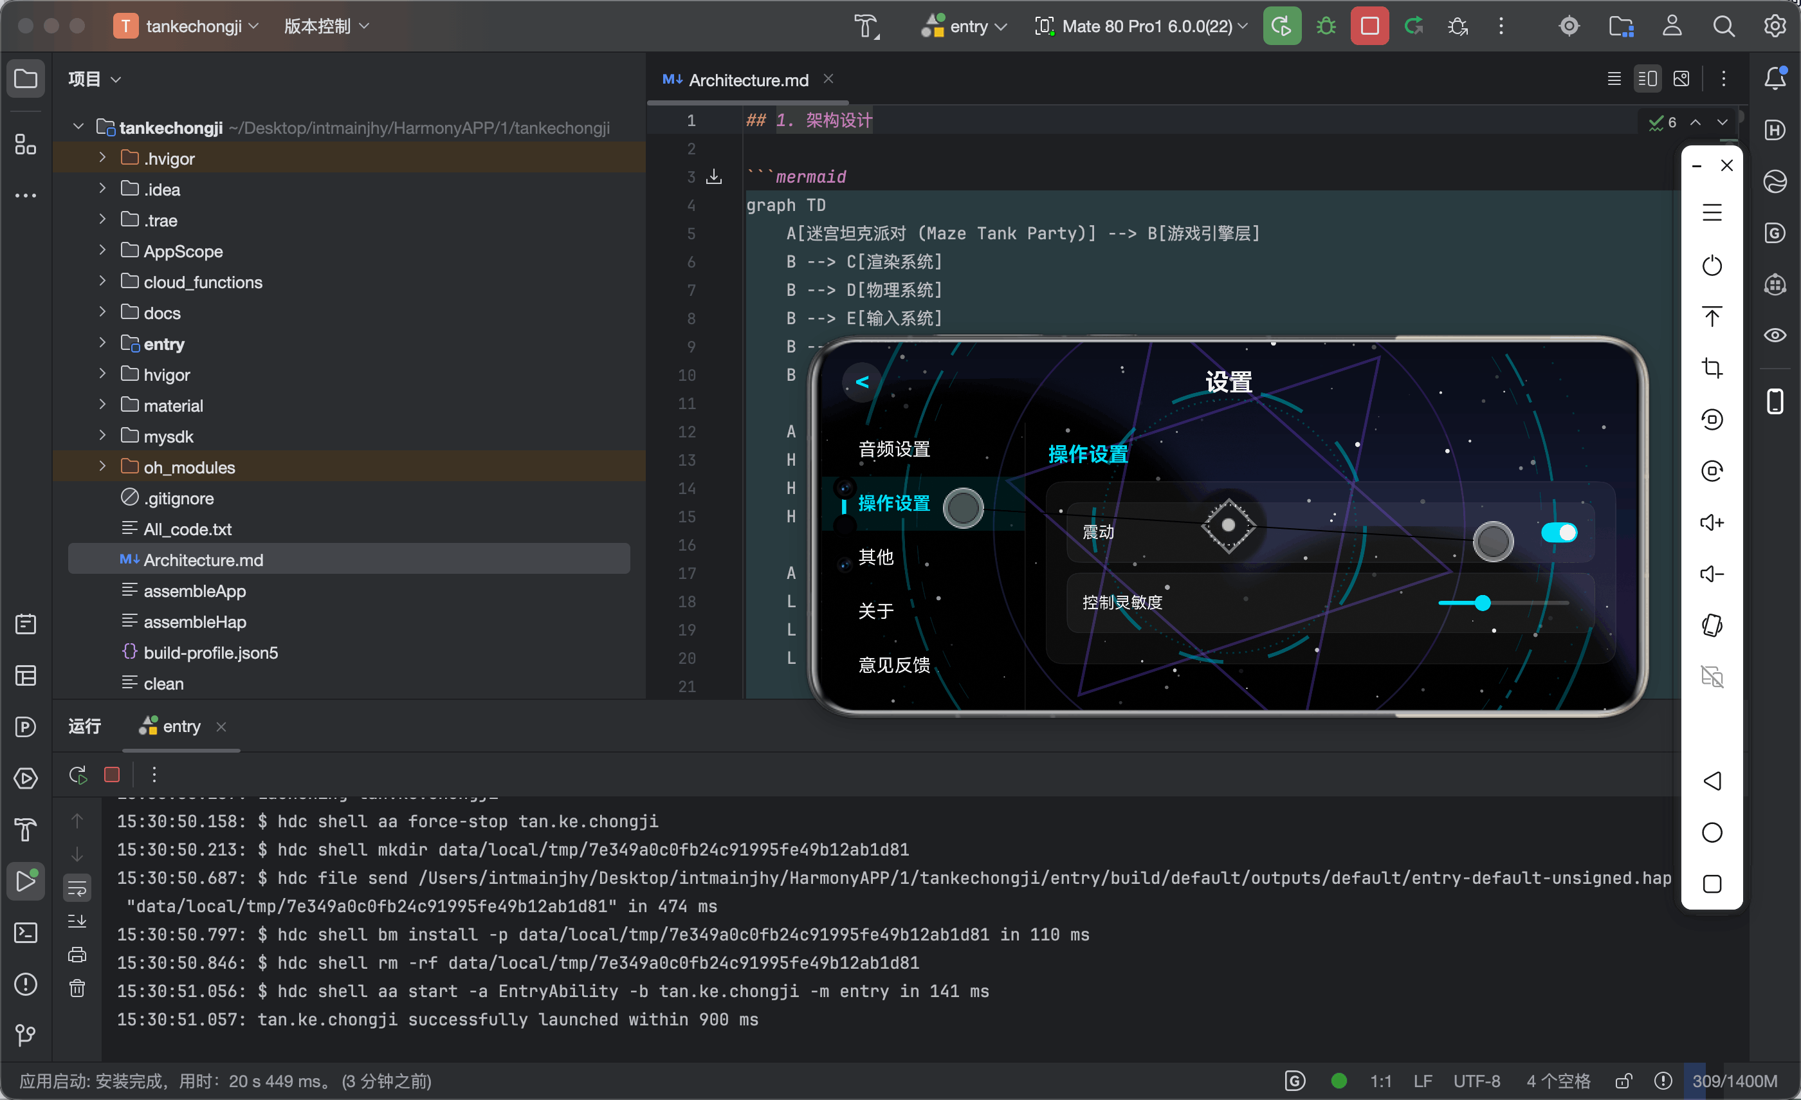The width and height of the screenshot is (1801, 1100).
Task: Open the account profile icon
Action: [1672, 26]
